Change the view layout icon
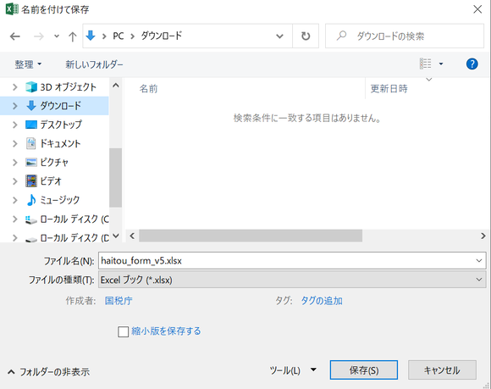Image resolution: width=491 pixels, height=389 pixels. pyautogui.click(x=425, y=64)
